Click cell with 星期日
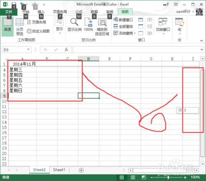The width and height of the screenshot is (206, 181). [x=22, y=91]
